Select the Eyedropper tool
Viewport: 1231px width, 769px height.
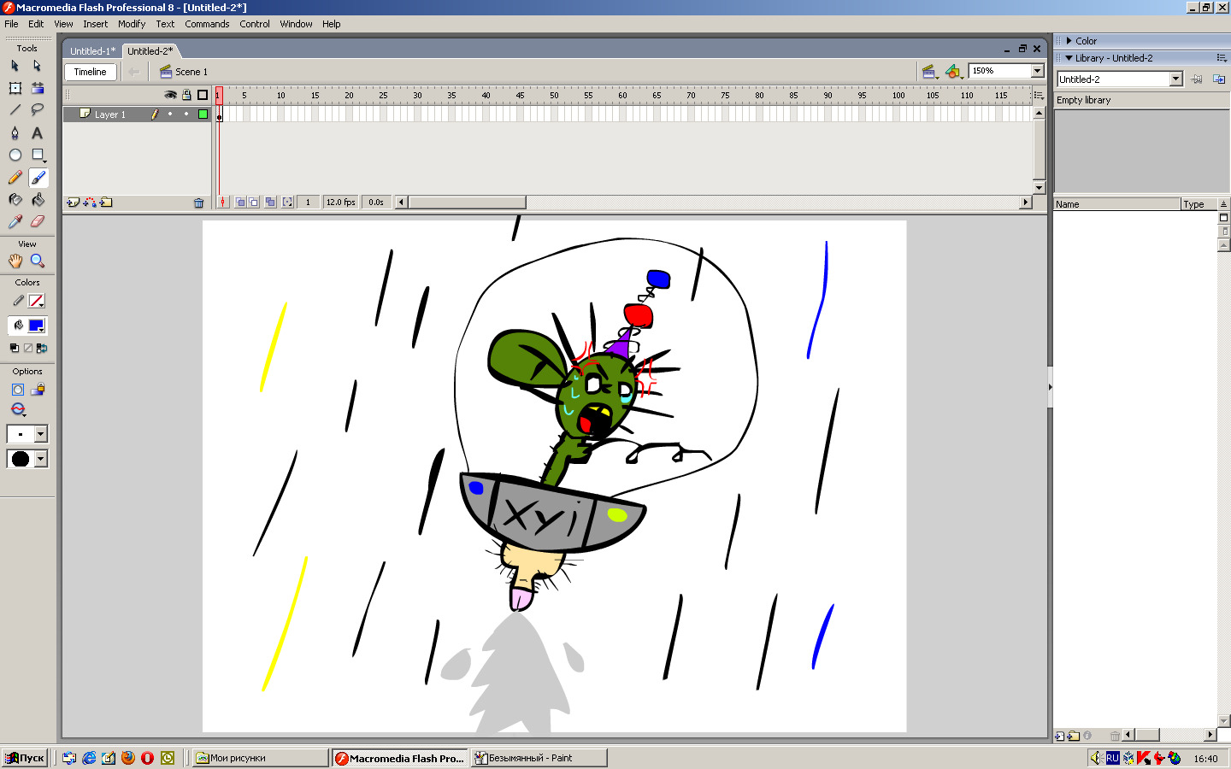pyautogui.click(x=15, y=221)
